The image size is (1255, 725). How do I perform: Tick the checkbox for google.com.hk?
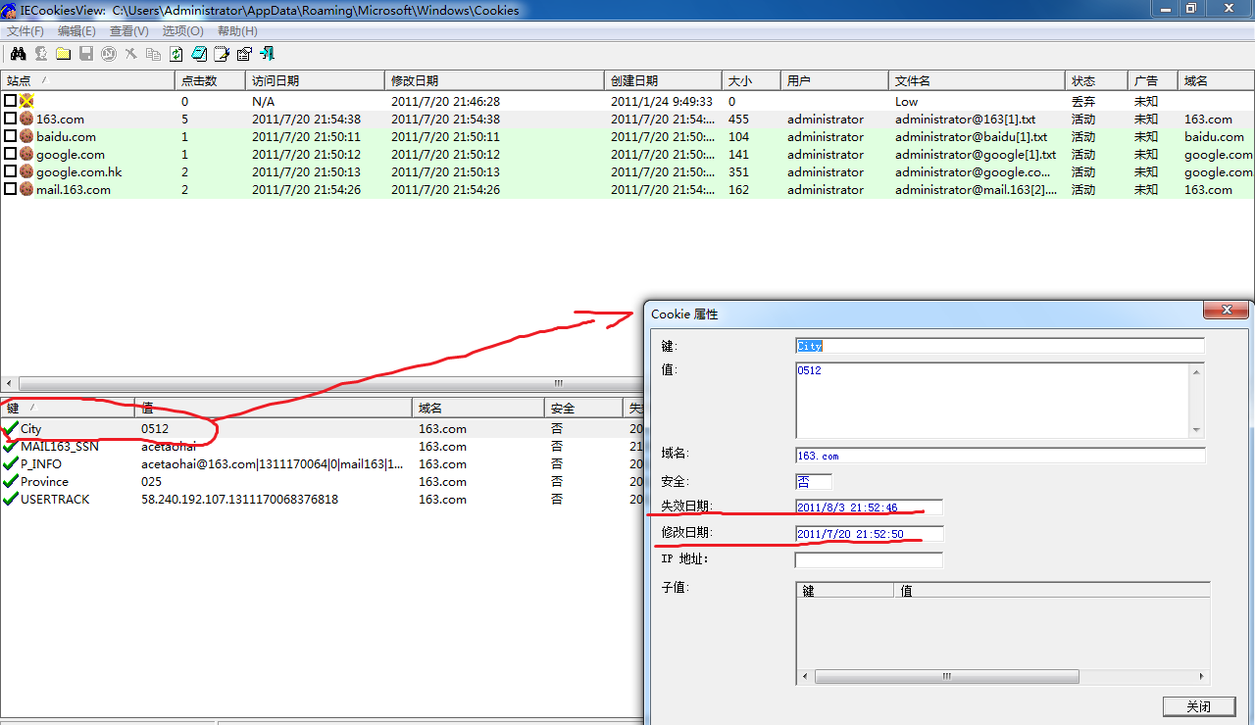(x=11, y=171)
